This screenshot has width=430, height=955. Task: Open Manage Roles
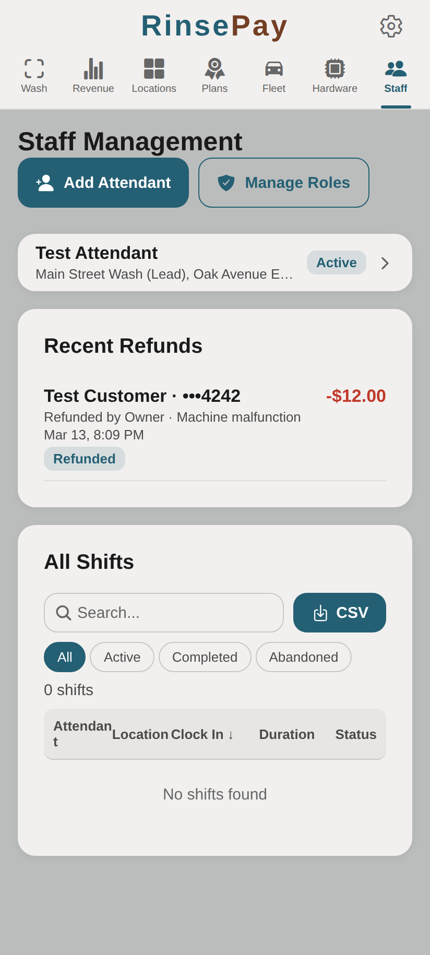284,183
